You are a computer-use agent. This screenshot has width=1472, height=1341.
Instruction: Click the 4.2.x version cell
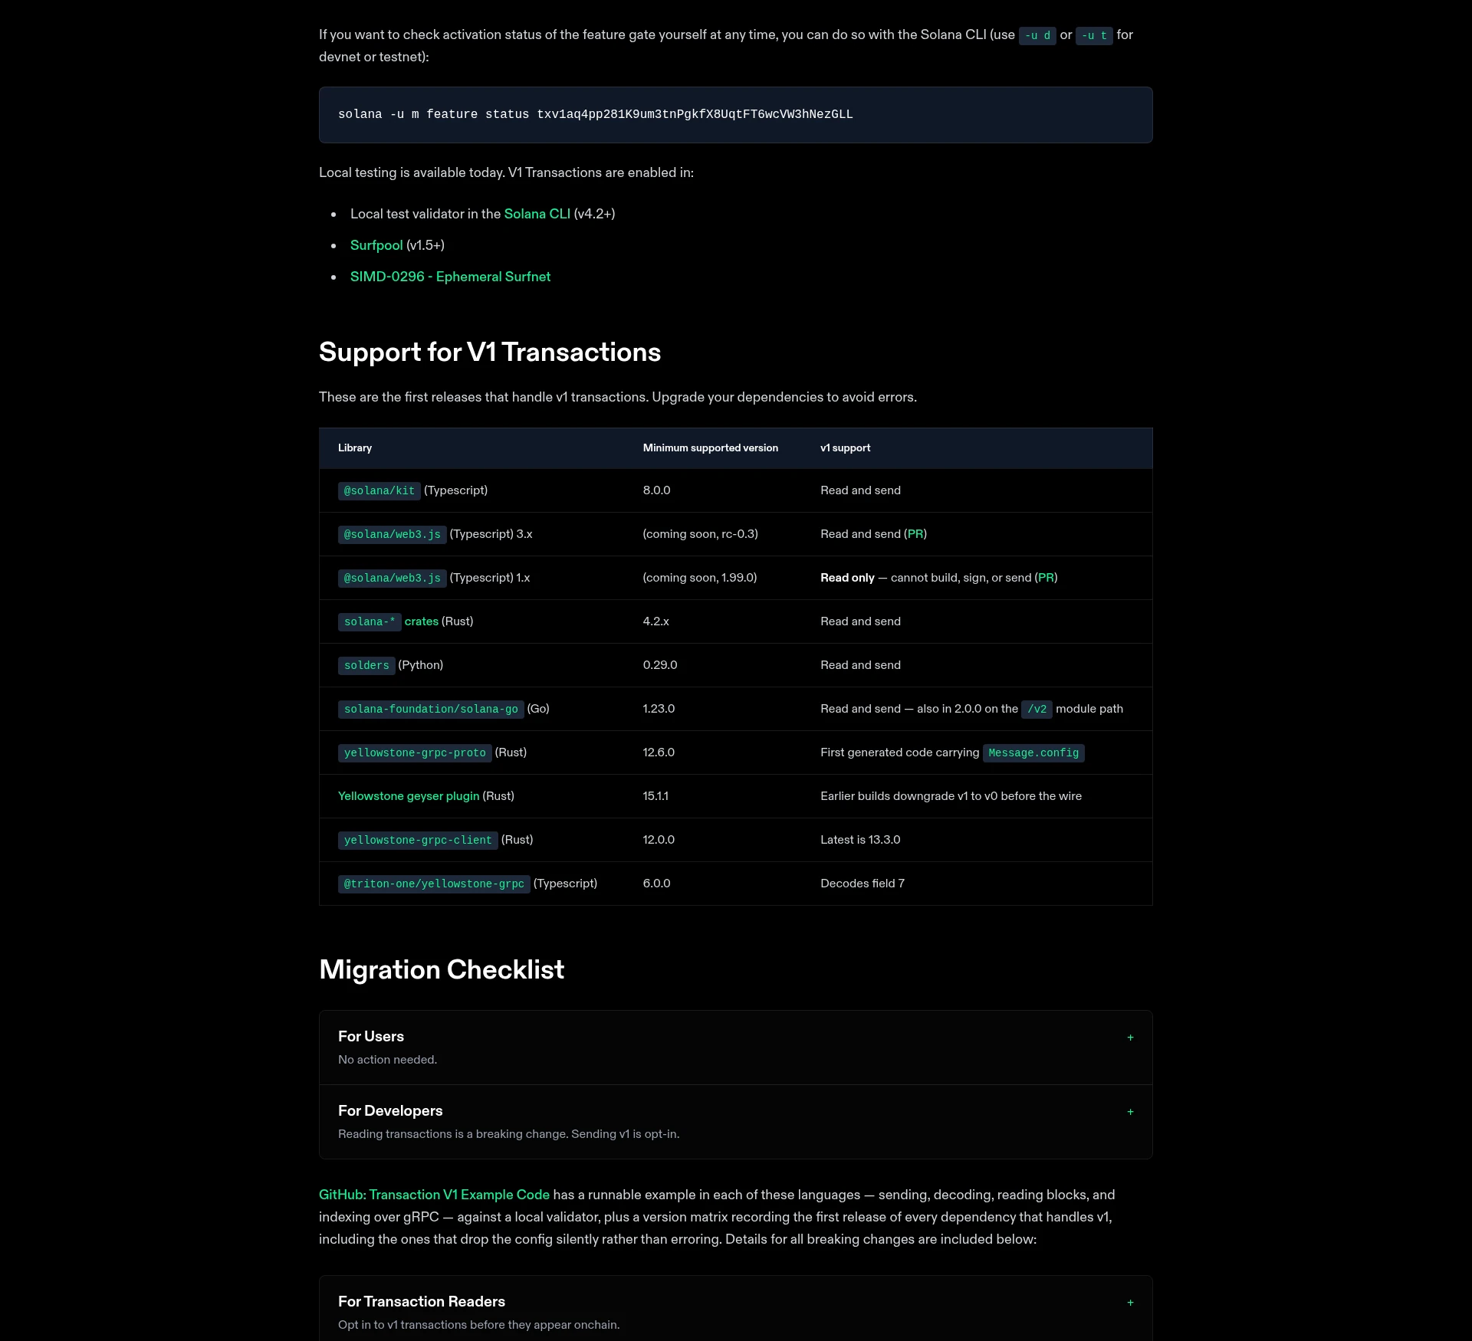click(655, 621)
